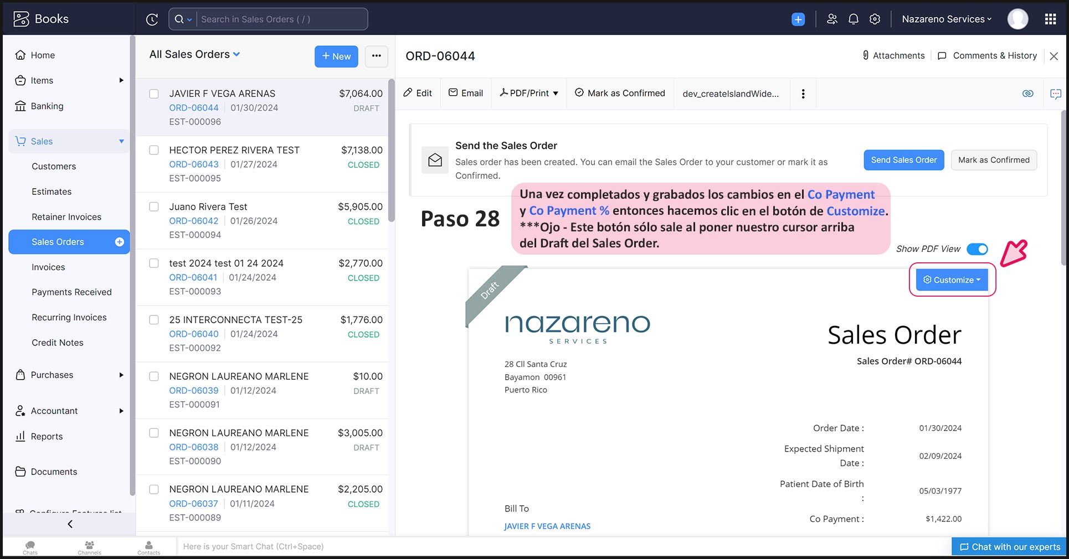This screenshot has height=559, width=1069.
Task: Click the recent activity clock icon
Action: pos(152,19)
